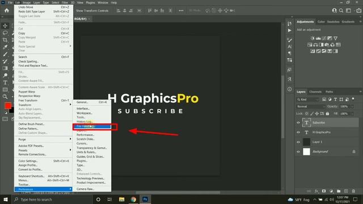This screenshot has width=363, height=204.
Task: Hide Layer 1 visibility eye
Action: (x=298, y=142)
